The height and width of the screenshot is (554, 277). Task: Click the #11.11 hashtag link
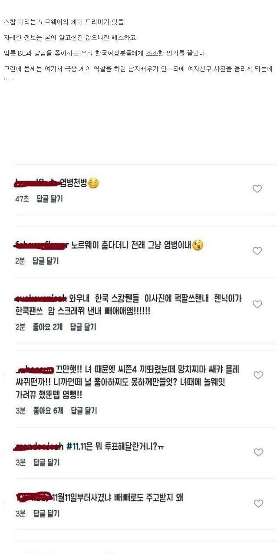(77, 446)
